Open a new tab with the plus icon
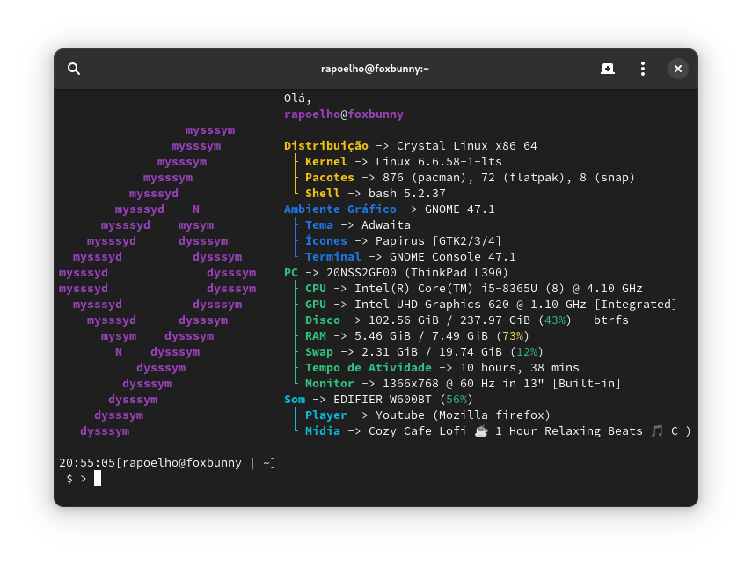752x566 pixels. (608, 69)
